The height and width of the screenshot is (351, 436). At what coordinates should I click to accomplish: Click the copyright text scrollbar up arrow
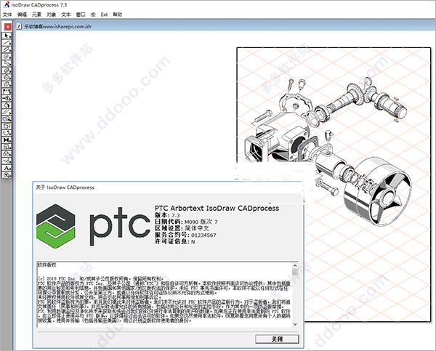coord(295,265)
